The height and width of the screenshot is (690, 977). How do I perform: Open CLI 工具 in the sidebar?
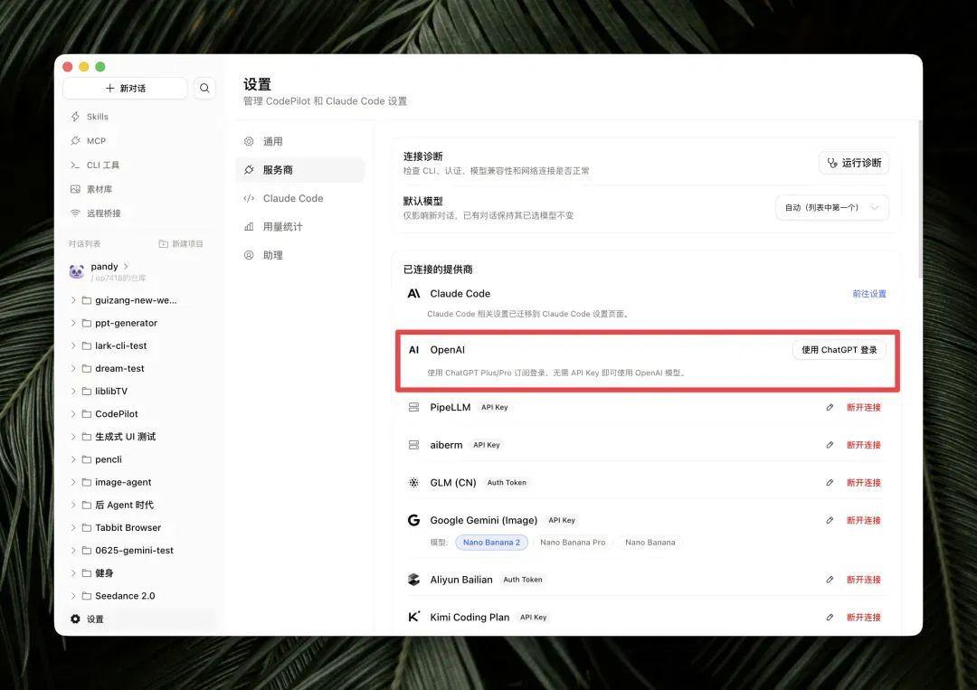(x=103, y=165)
